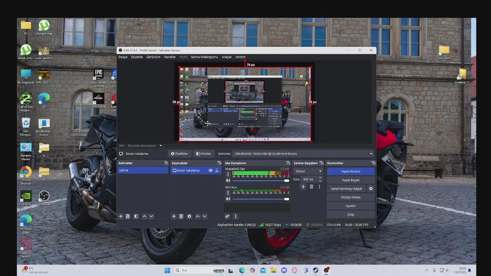The image size is (491, 276).
Task: Open Epic Games Launcher desktop shortcut
Action: click(99, 78)
